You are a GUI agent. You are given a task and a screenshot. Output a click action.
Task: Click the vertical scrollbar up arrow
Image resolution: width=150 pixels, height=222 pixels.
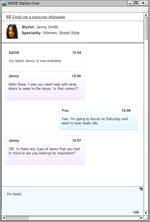click(146, 15)
